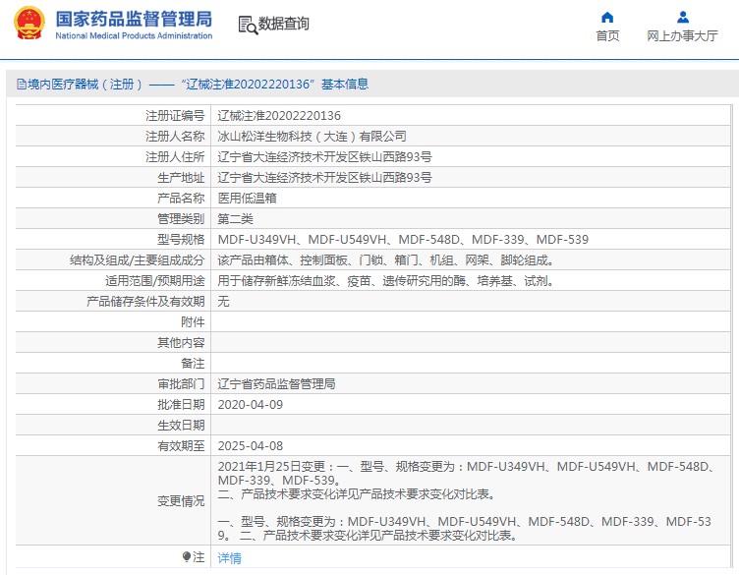Click 数据查询 label
739x575 pixels.
(x=283, y=23)
